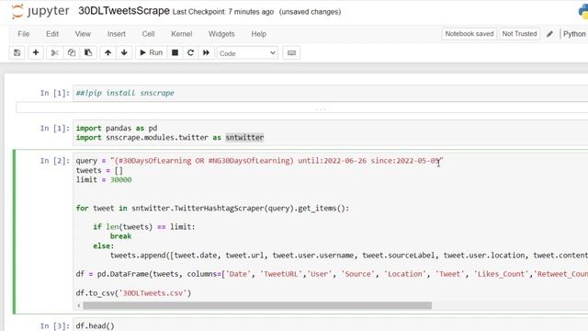Screen dimensions: 588x331
Task: Click the Python kernel indicator
Action: (x=574, y=34)
